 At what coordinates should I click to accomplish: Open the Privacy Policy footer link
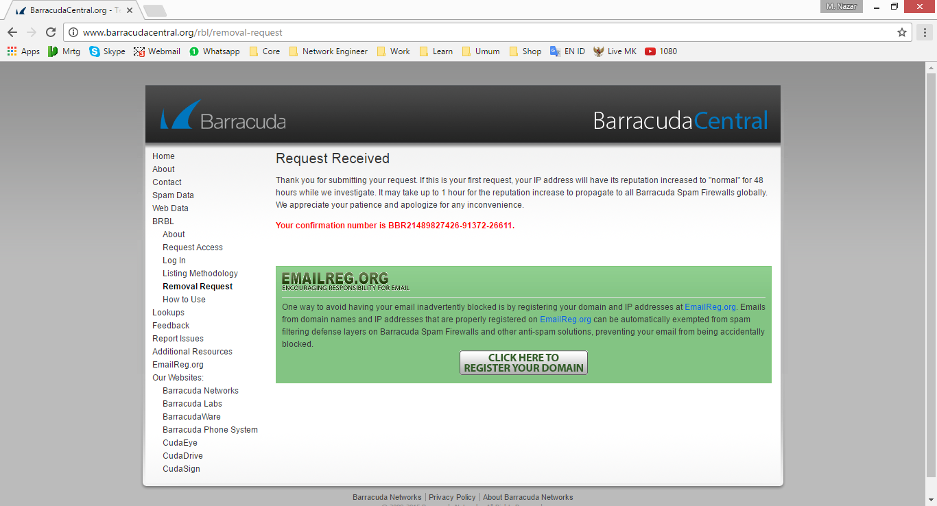[452, 496]
